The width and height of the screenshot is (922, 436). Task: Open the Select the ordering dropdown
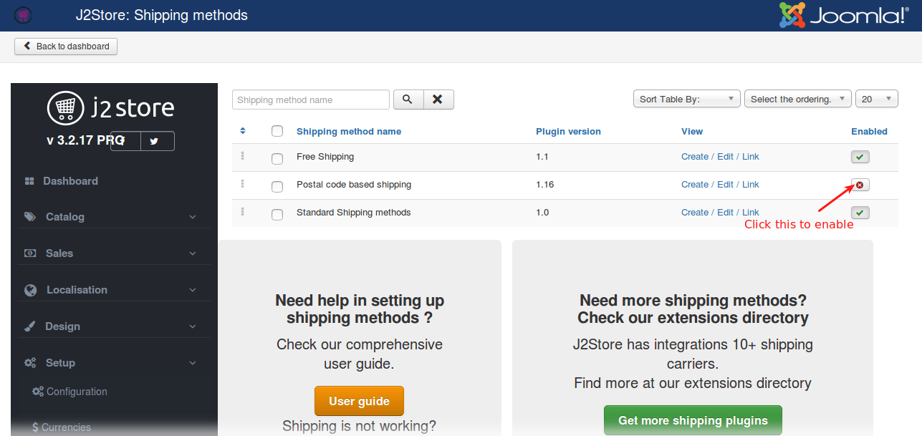(x=797, y=100)
